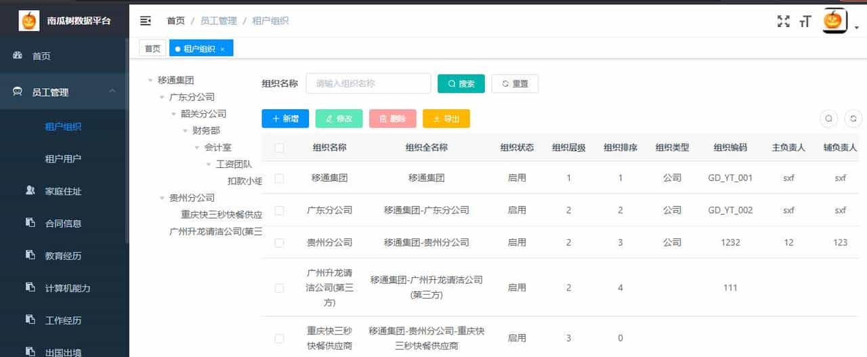Click the 员工管理 breadcrumb text
Image resolution: width=867 pixels, height=357 pixels.
click(219, 21)
